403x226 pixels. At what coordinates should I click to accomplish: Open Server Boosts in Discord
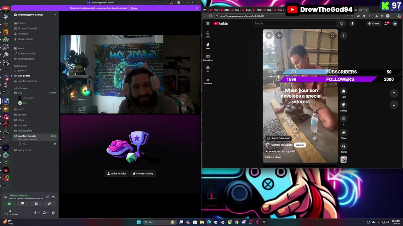pos(26,39)
